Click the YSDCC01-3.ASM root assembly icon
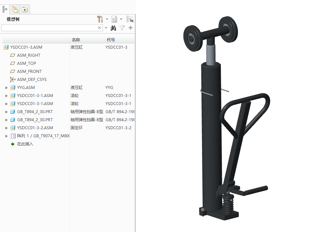The image size is (325, 232). 6,47
